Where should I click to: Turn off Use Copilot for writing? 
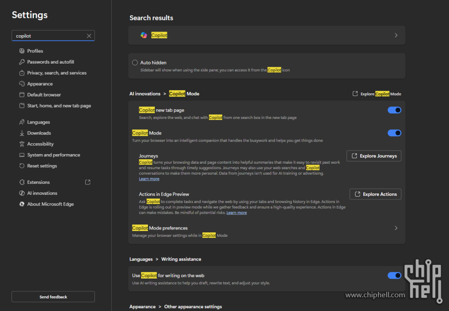pos(394,275)
